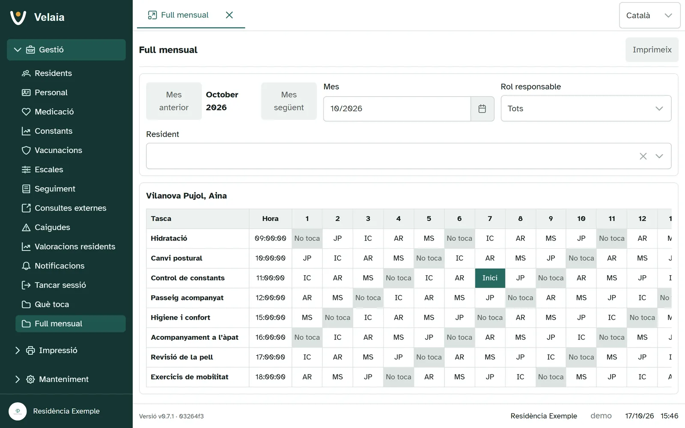Click the Passeig acompanyat task label
Viewport: 685px width, 428px height.
tap(187, 298)
